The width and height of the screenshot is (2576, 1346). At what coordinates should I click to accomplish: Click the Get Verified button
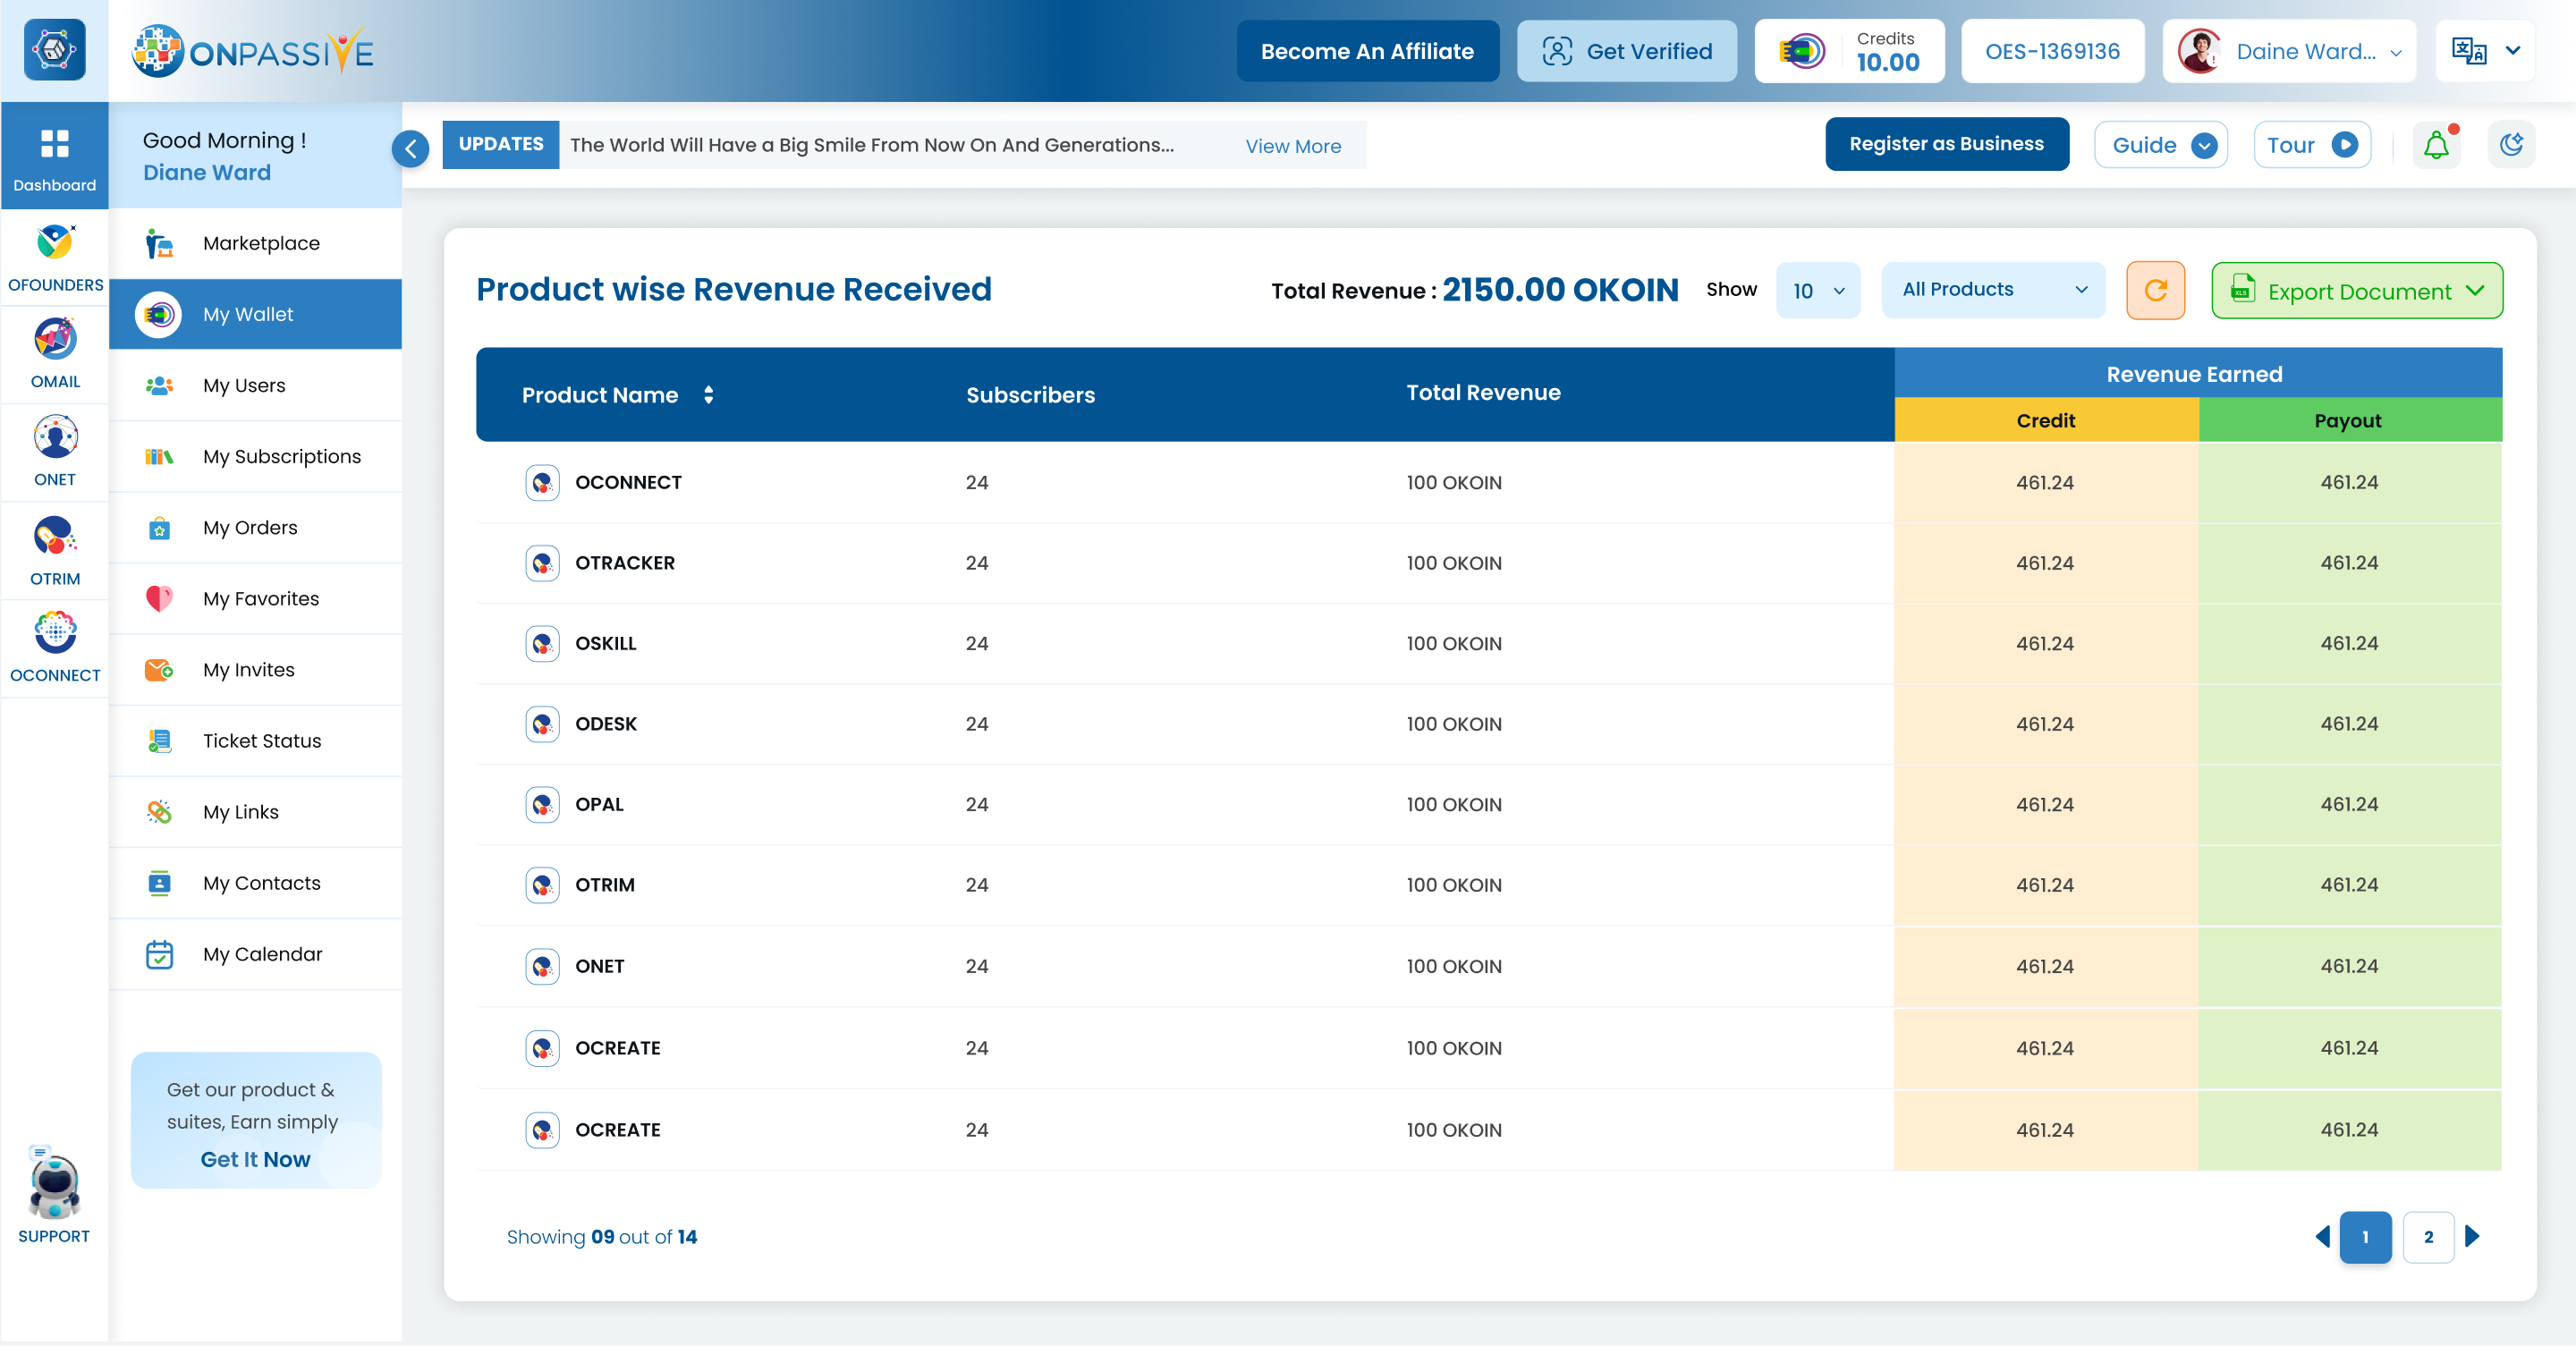1627,51
